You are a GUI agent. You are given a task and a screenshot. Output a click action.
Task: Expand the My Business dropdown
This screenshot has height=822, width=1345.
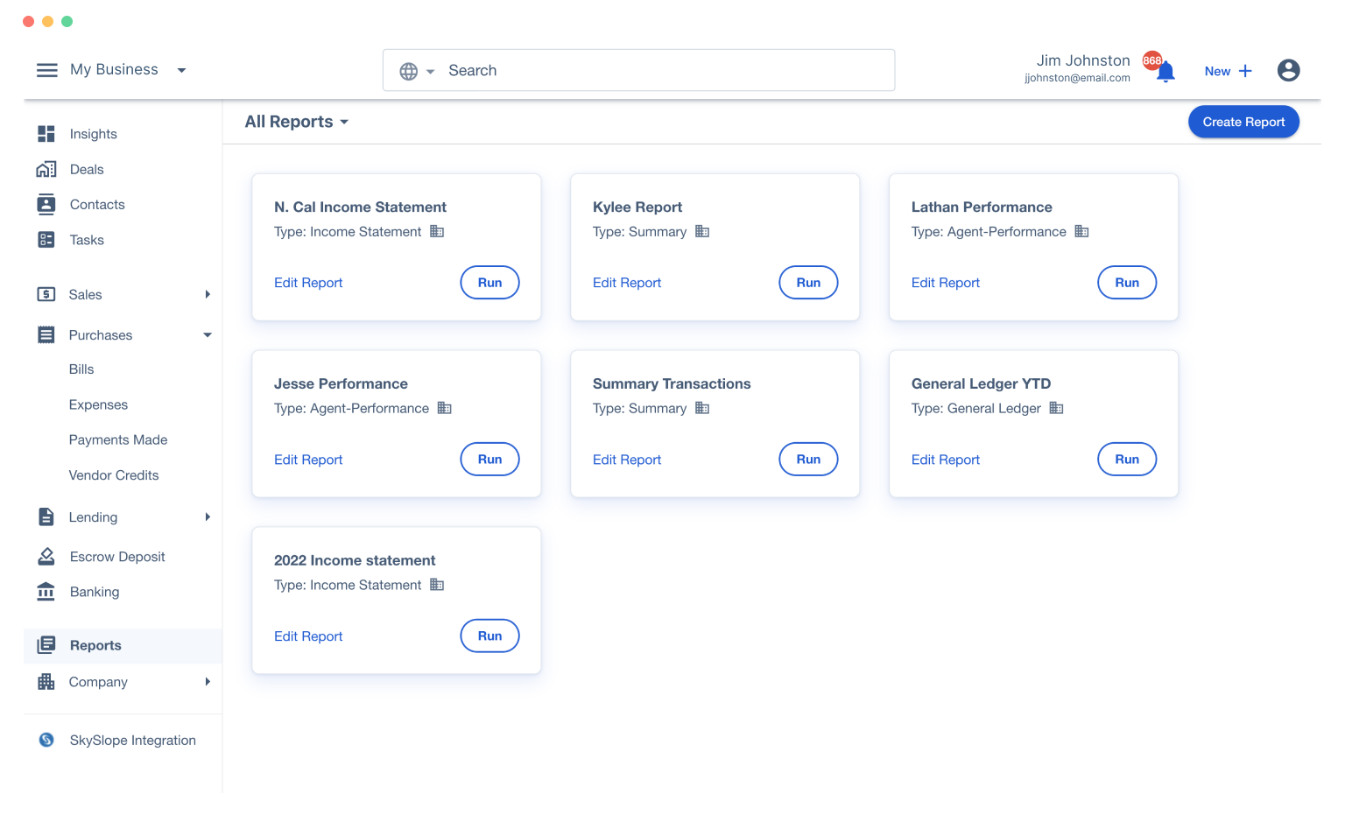tap(181, 70)
